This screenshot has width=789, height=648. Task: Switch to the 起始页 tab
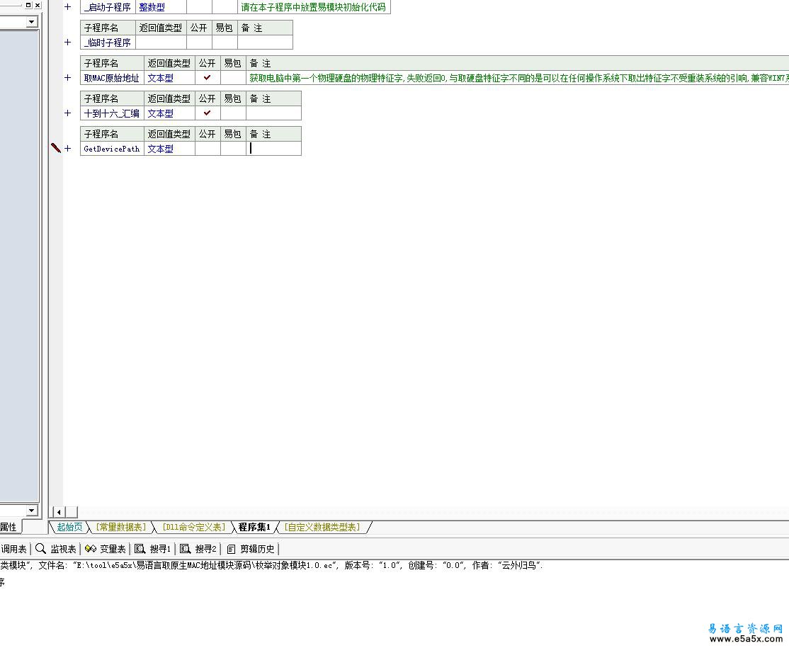[69, 527]
